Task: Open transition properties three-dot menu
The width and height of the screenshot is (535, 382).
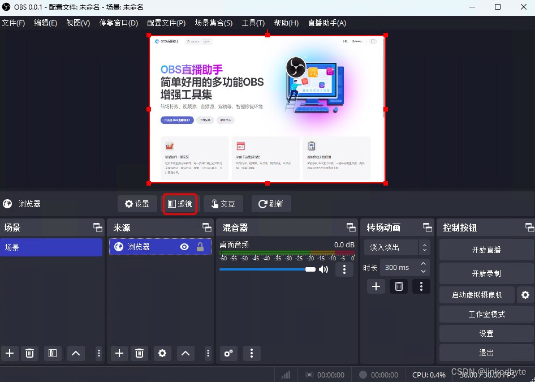Action: [421, 286]
